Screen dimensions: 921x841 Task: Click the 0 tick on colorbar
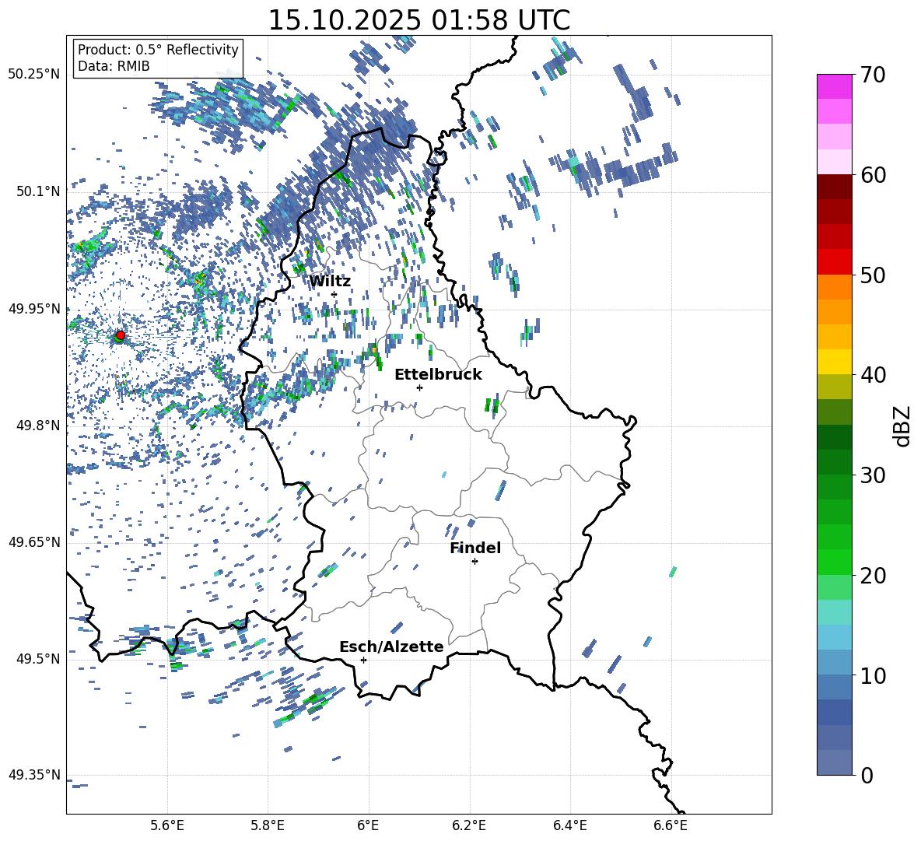coord(866,775)
